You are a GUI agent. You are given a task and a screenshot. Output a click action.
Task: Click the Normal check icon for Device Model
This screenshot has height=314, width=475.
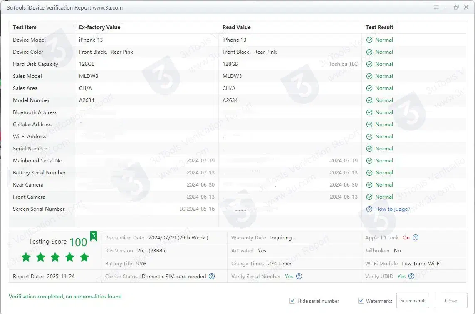coord(369,40)
